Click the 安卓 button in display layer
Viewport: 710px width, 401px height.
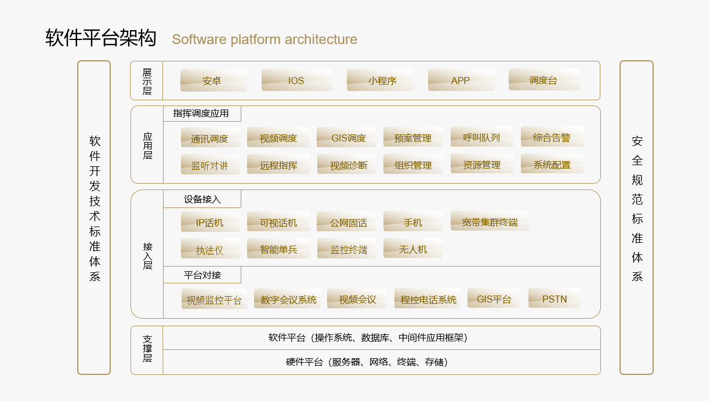click(x=213, y=81)
